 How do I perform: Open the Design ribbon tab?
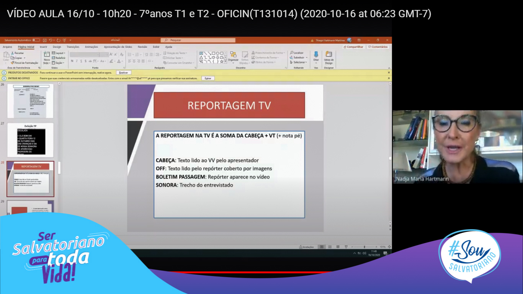pyautogui.click(x=57, y=47)
